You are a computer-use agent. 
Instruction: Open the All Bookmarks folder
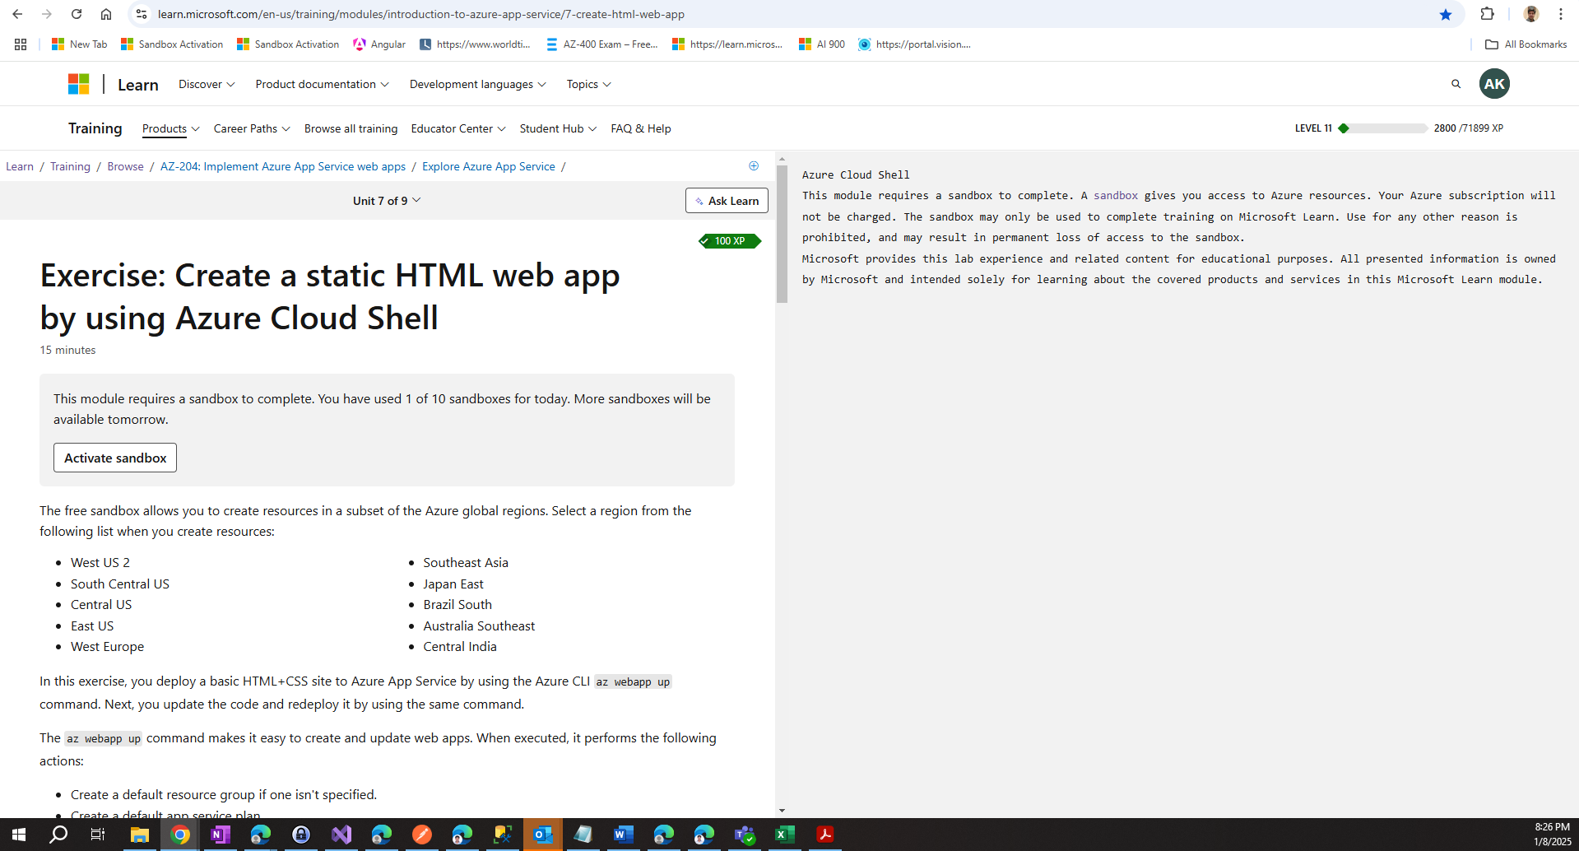[x=1526, y=44]
